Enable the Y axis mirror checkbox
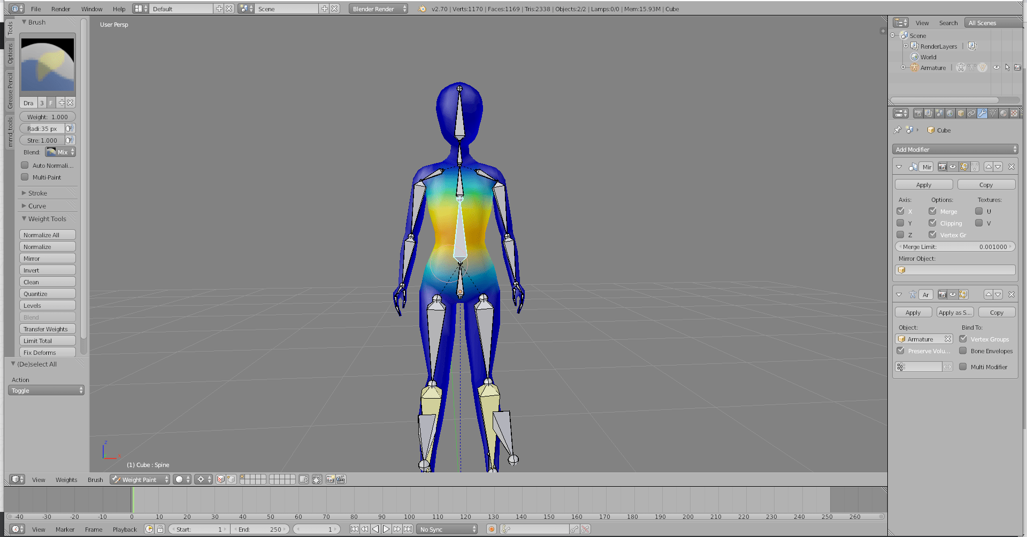The height and width of the screenshot is (537, 1027). point(900,223)
